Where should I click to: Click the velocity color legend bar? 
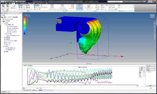[25, 25]
